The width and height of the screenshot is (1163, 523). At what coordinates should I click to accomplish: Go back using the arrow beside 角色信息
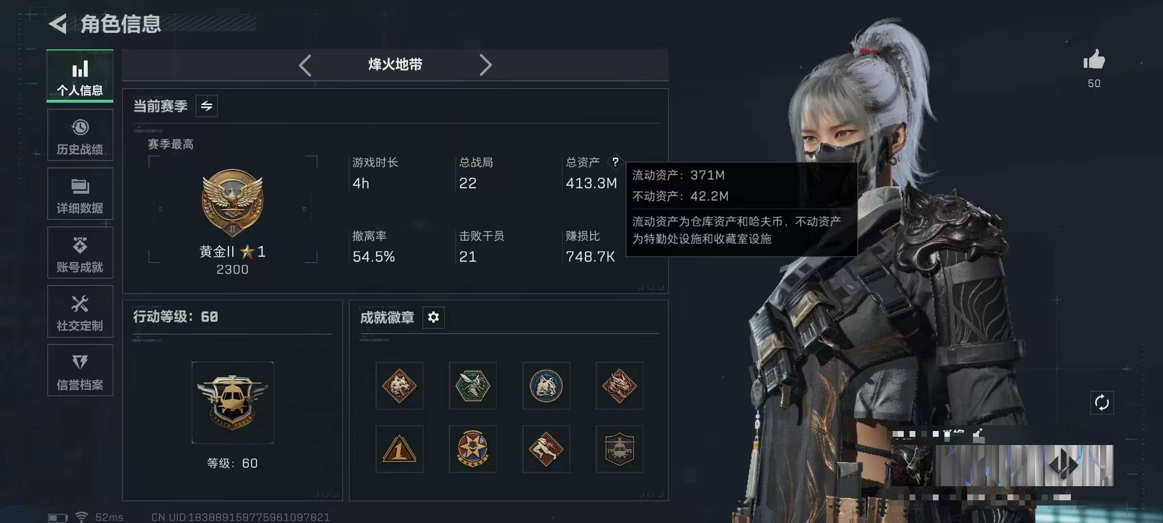pos(59,24)
